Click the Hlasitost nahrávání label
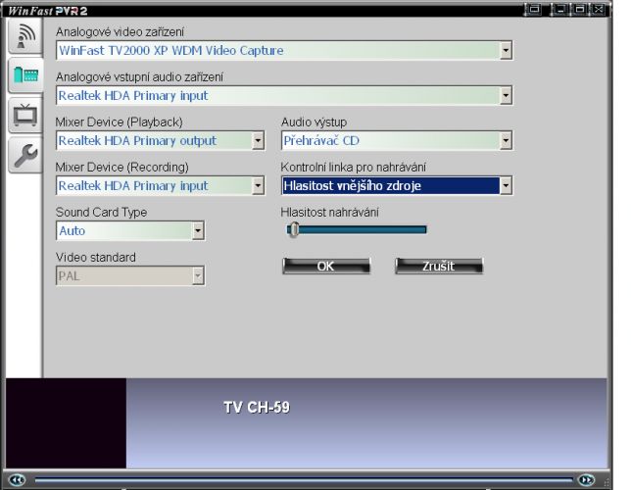631x490 pixels. tap(329, 213)
